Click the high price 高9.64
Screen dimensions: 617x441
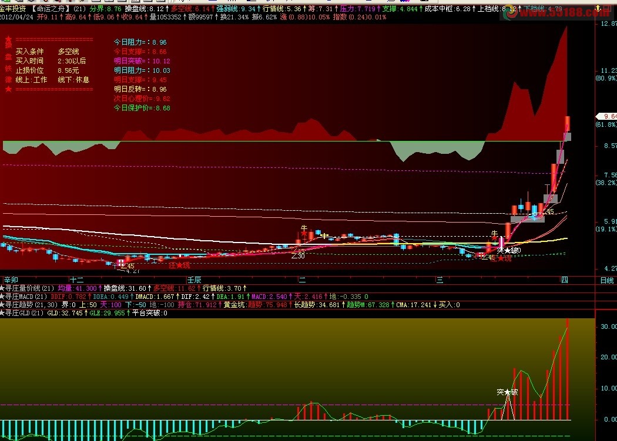(x=77, y=17)
